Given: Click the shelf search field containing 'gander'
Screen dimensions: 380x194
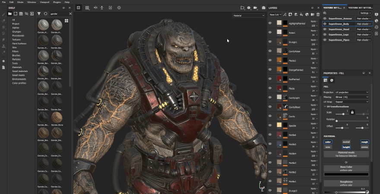Looking at the screenshot, I should pos(59,14).
